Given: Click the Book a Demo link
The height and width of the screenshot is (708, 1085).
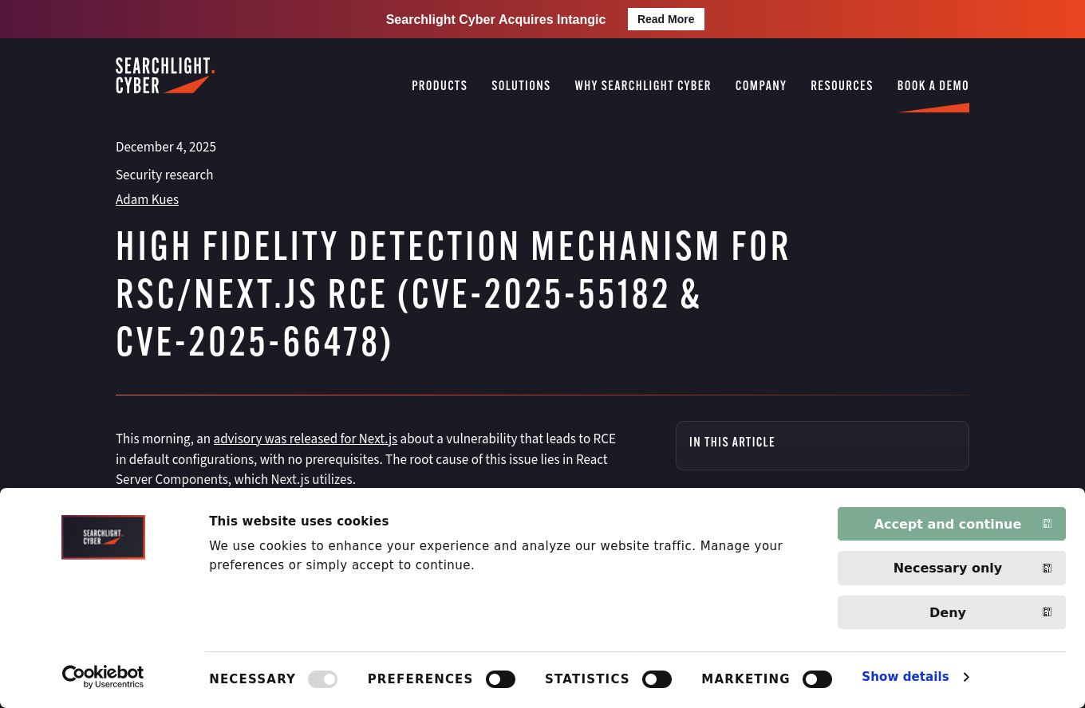Looking at the screenshot, I should click(x=933, y=85).
